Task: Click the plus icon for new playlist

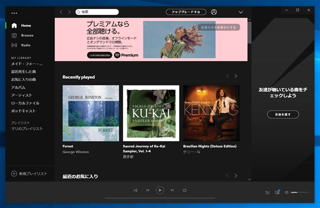Action: click(x=14, y=173)
